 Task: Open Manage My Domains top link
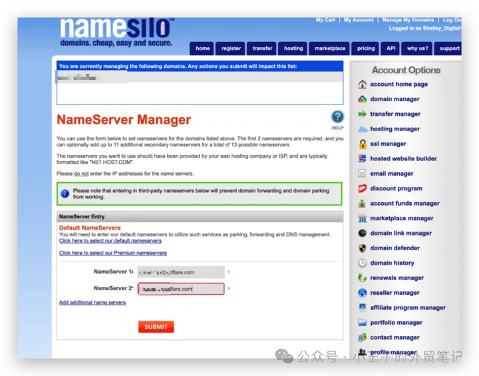click(x=408, y=20)
